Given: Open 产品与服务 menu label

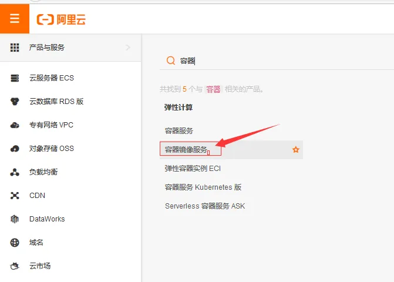Looking at the screenshot, I should (47, 47).
